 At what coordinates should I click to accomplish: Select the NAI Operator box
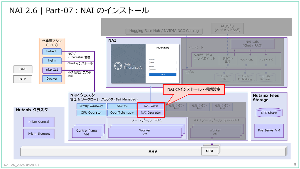coord(151,113)
